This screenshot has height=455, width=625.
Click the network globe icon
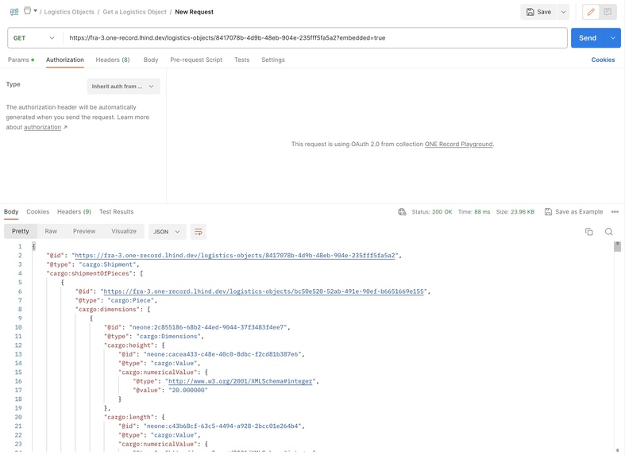pyautogui.click(x=402, y=212)
